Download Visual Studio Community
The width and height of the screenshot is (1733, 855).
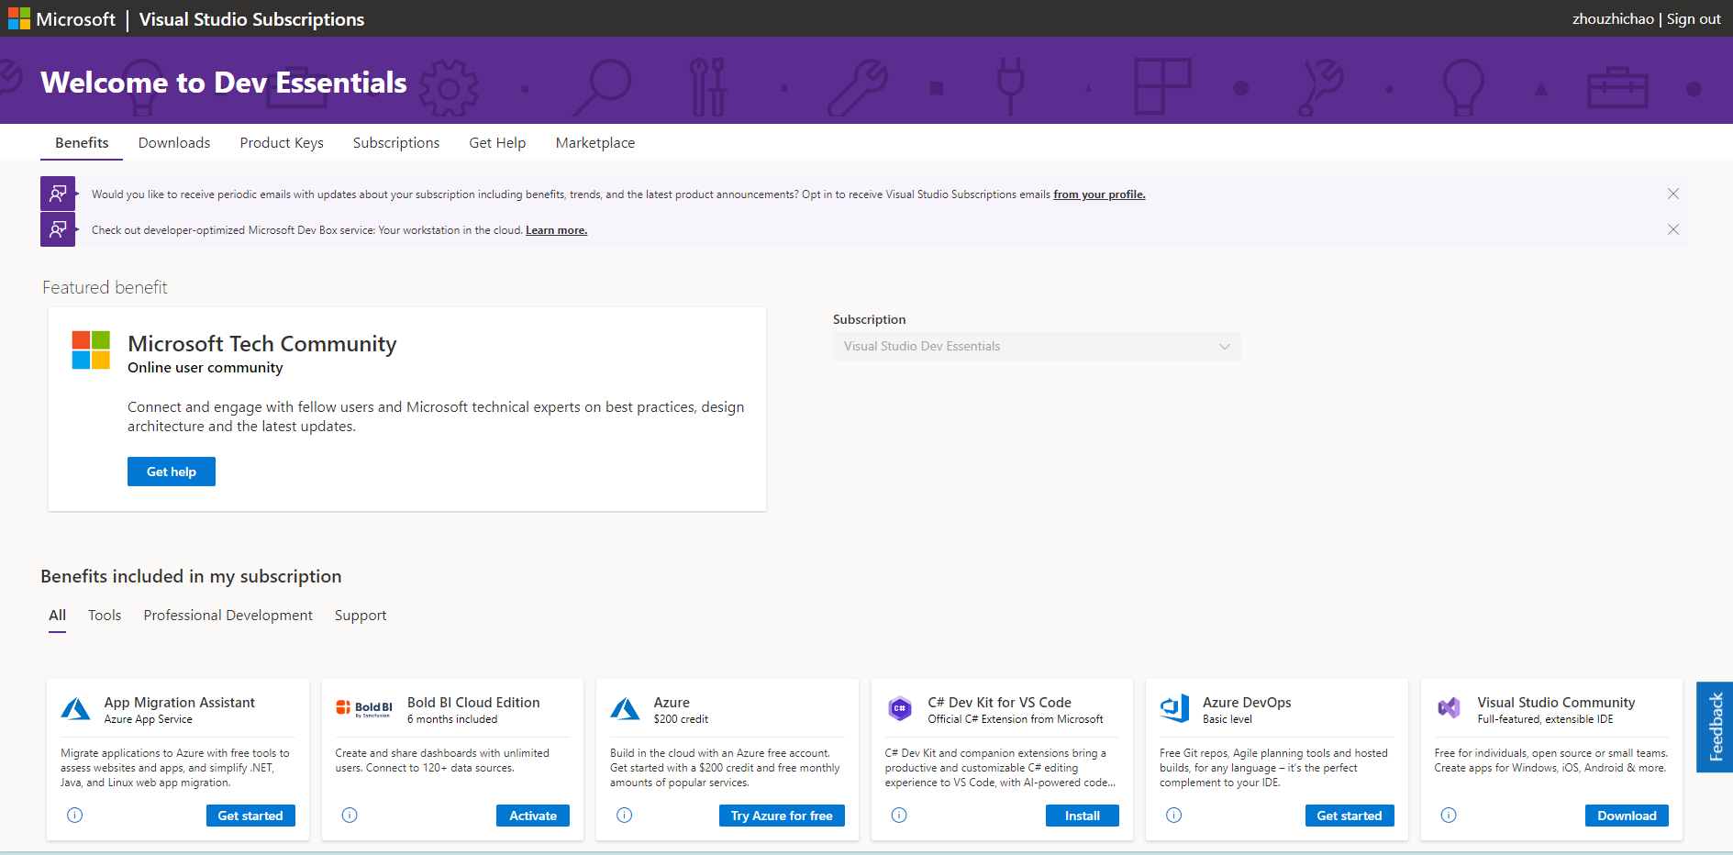[x=1627, y=816]
